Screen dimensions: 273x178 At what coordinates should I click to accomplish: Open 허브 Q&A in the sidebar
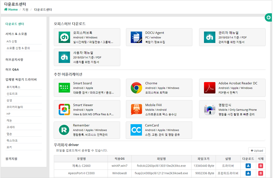click(x=12, y=69)
